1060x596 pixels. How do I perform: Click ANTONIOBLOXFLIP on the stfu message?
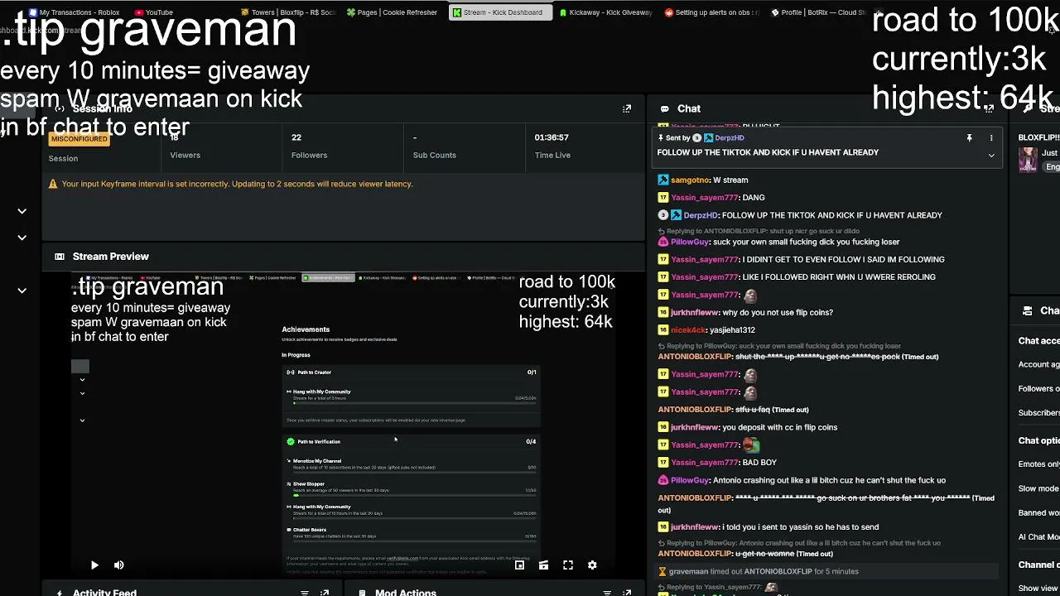(x=695, y=410)
